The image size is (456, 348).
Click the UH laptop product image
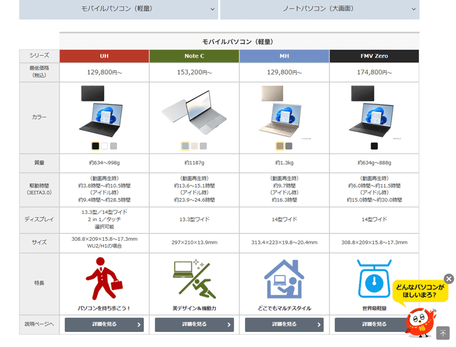[x=101, y=111]
